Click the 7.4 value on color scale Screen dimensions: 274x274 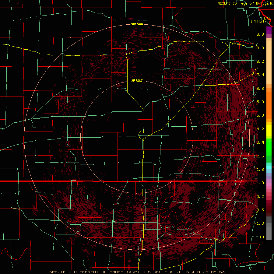260,75
